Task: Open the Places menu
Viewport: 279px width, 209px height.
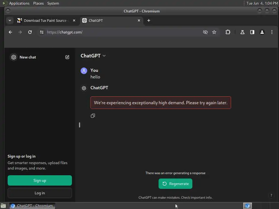Action: (x=38, y=3)
